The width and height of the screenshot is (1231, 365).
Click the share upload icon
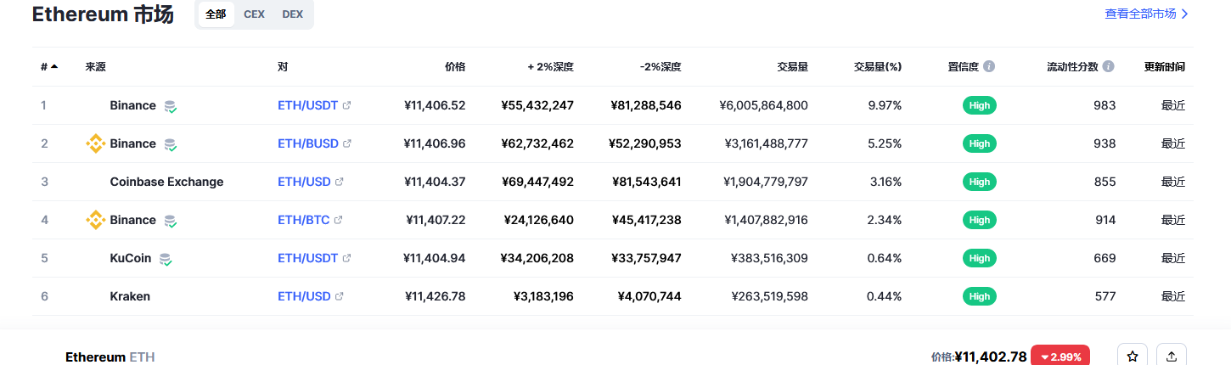(x=1172, y=357)
